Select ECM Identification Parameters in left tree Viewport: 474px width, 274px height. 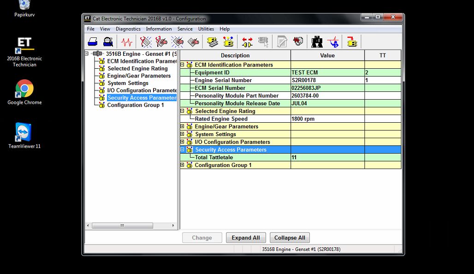(142, 61)
